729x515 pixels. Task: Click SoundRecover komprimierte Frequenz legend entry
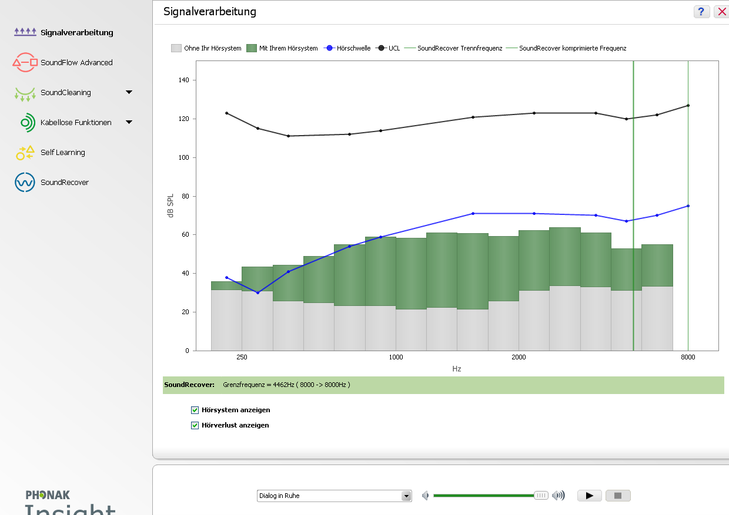566,48
